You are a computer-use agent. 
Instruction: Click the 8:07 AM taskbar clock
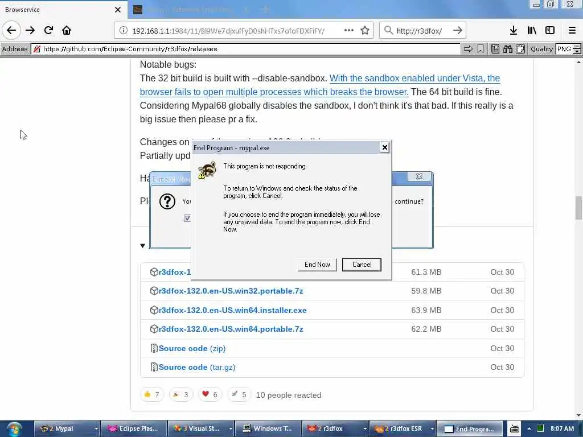pyautogui.click(x=562, y=428)
